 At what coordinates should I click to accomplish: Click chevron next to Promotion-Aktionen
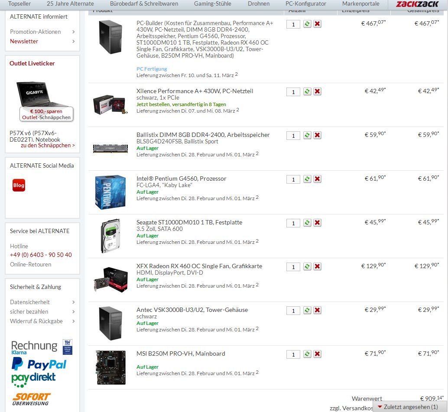pyautogui.click(x=73, y=32)
